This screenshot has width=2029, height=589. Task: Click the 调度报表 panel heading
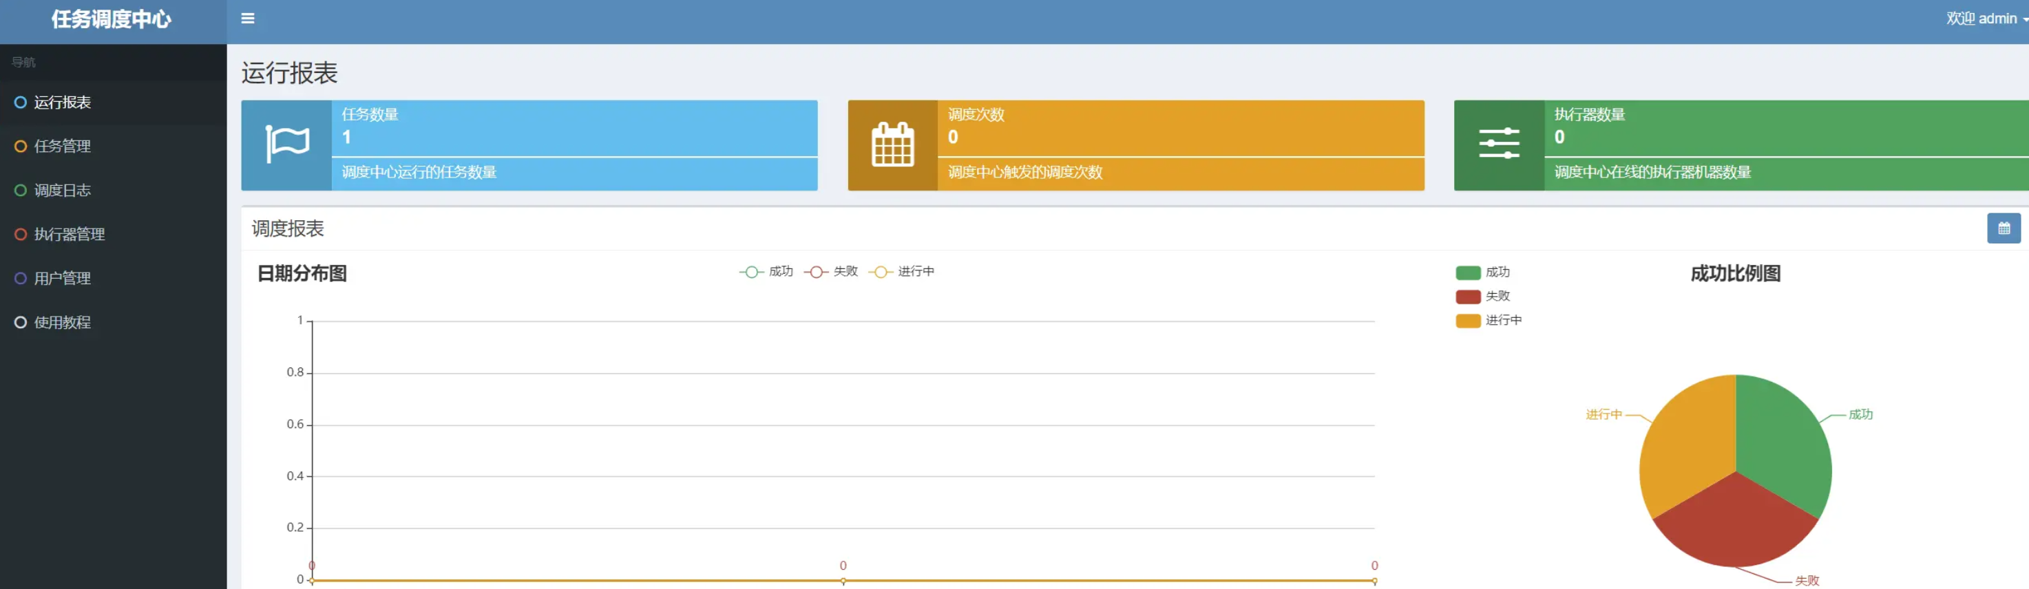[x=288, y=228]
